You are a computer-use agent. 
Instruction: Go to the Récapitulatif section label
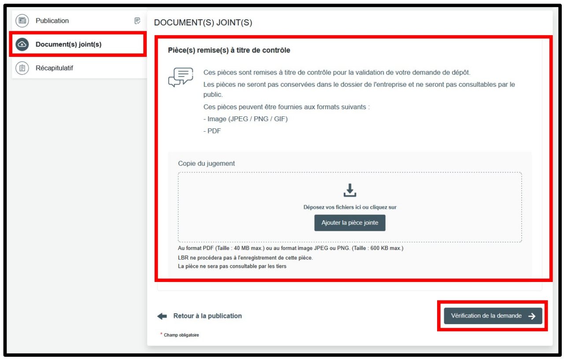pos(54,68)
